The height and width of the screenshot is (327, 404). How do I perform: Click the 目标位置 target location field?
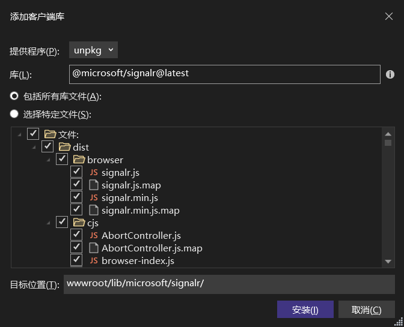tap(229, 284)
